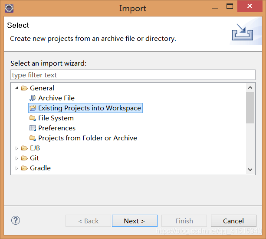The height and width of the screenshot is (239, 266).
Task: Click the Preferences table icon
Action: [33, 128]
